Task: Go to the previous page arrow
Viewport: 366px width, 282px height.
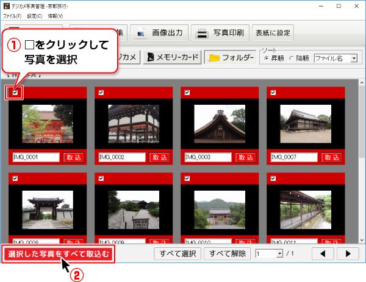Action: 323,253
